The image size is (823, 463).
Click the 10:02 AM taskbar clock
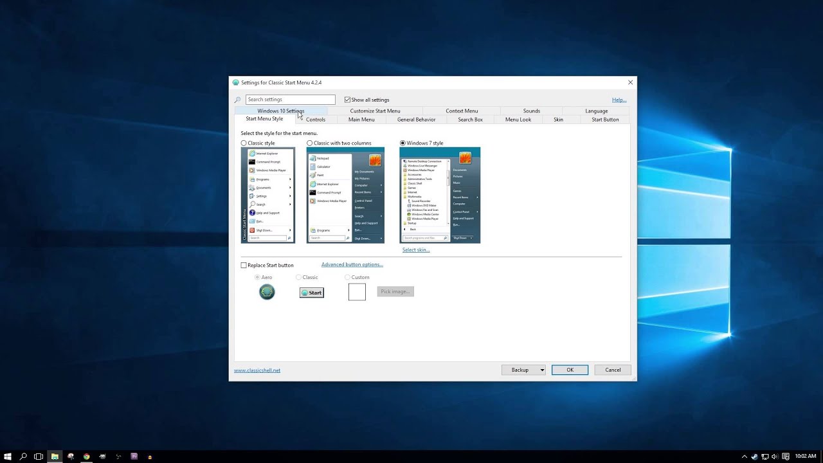(x=806, y=456)
